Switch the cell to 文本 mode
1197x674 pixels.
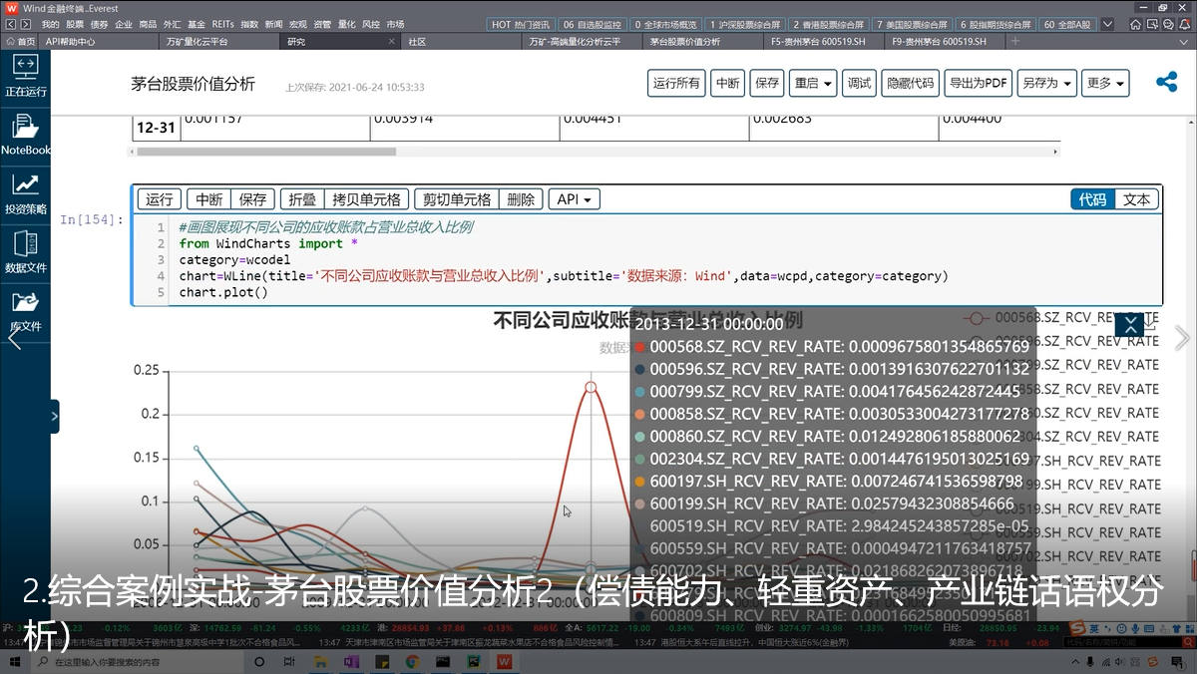(x=1136, y=199)
